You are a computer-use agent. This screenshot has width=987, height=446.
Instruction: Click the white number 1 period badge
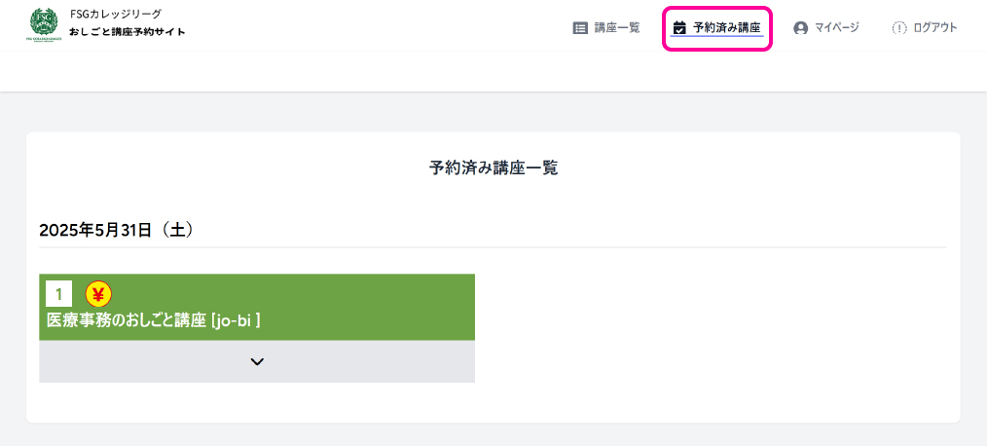click(x=58, y=293)
